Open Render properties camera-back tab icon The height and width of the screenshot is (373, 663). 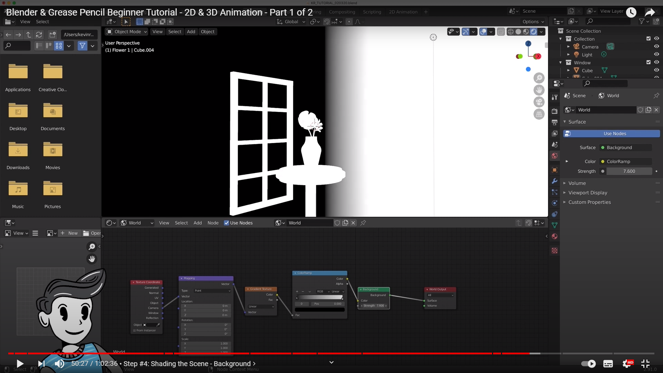555,111
